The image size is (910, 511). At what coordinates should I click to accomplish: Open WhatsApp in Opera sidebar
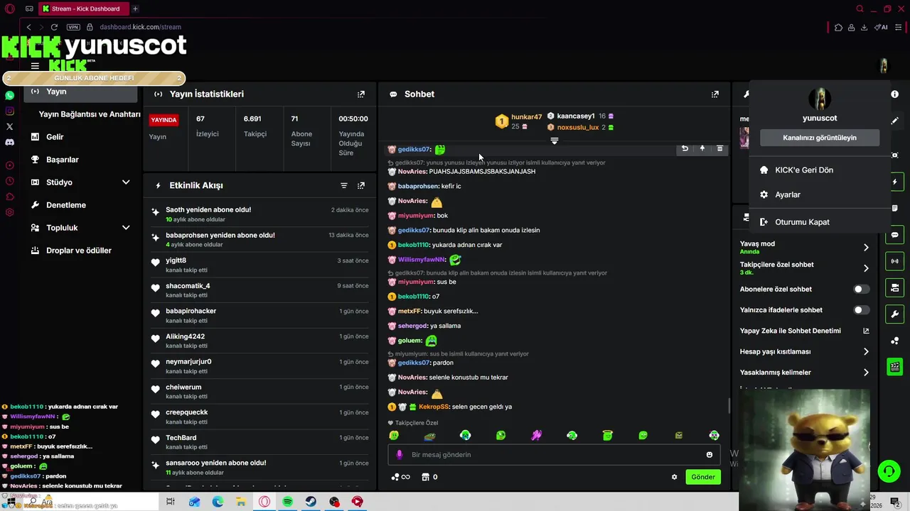[x=9, y=95]
